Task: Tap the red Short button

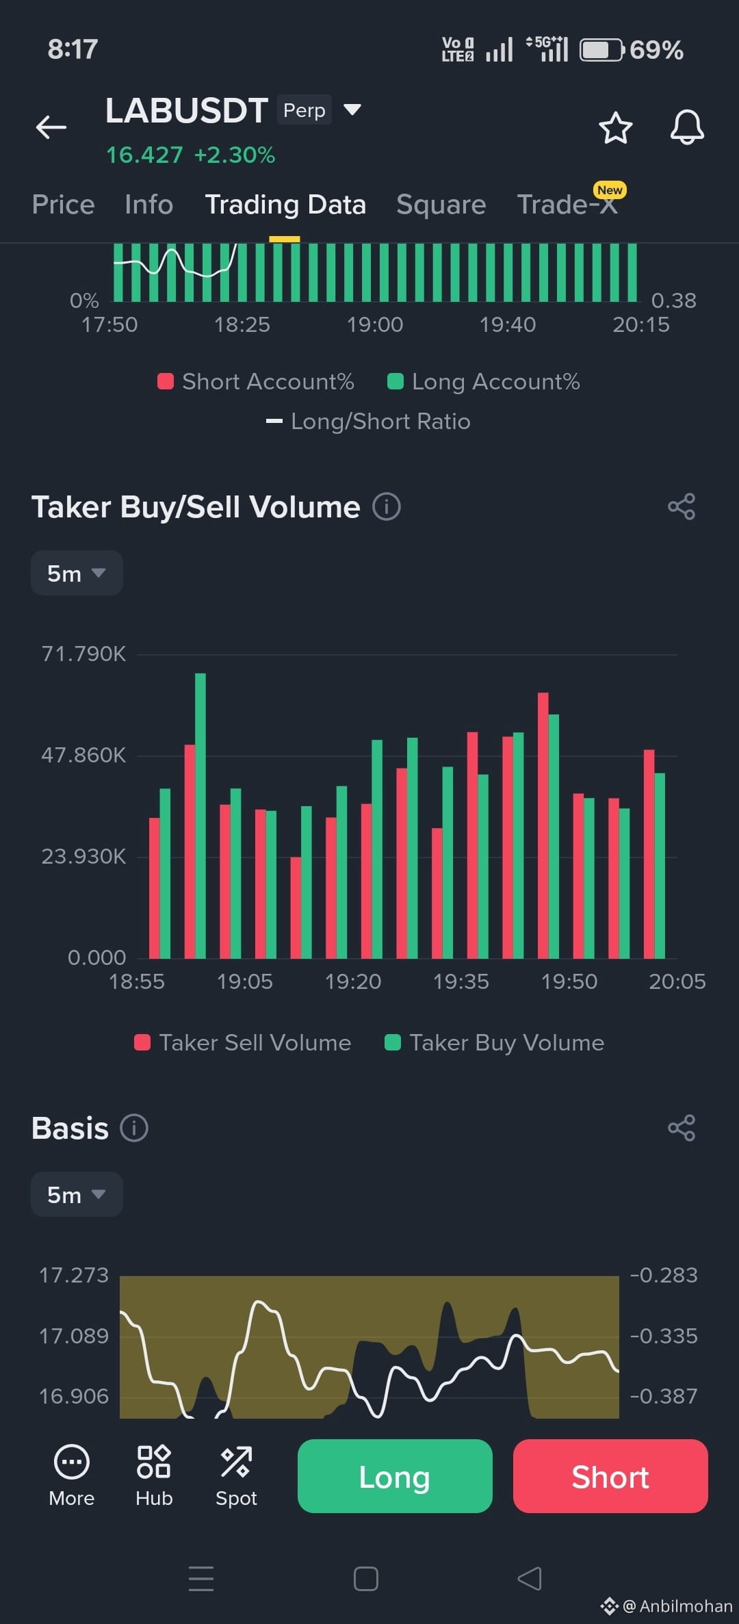Action: click(610, 1476)
